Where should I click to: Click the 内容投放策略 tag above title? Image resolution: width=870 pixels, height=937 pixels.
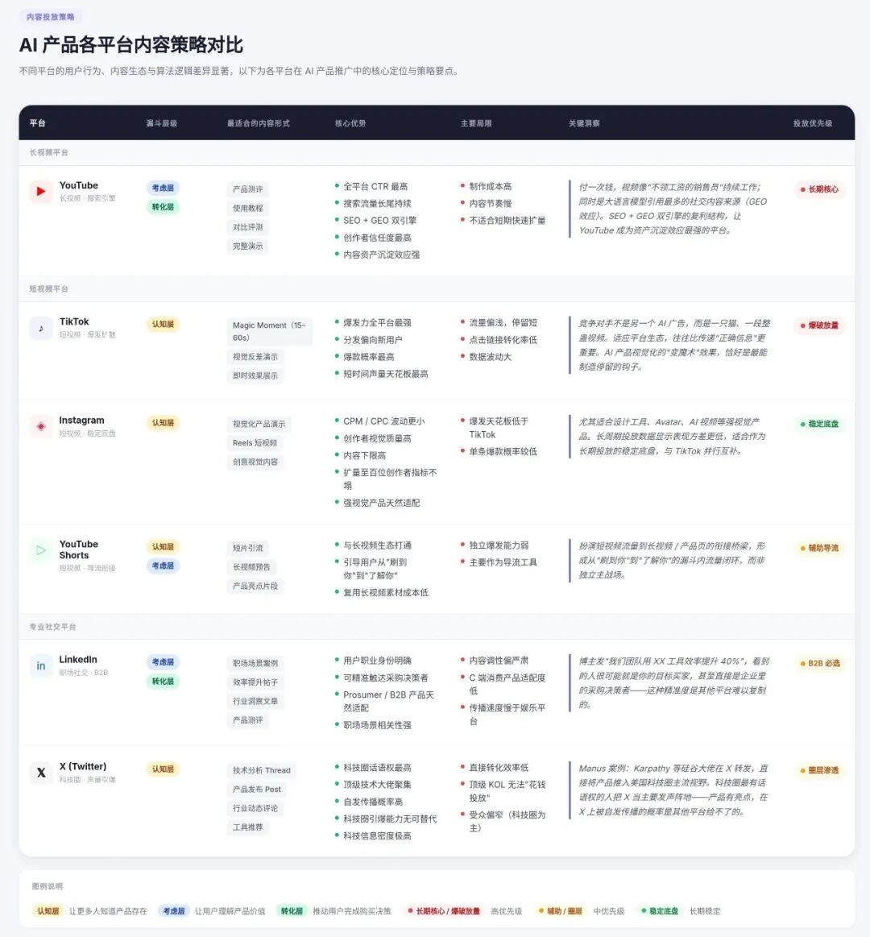click(51, 17)
